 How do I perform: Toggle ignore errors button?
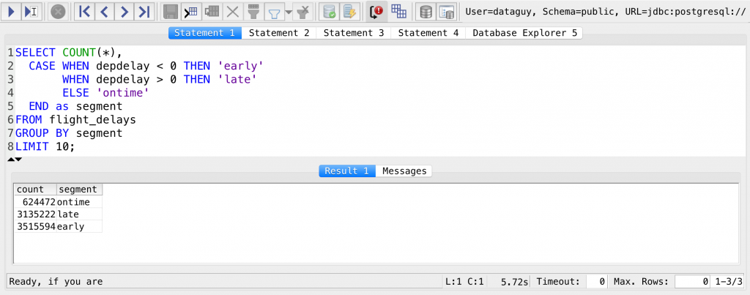376,11
